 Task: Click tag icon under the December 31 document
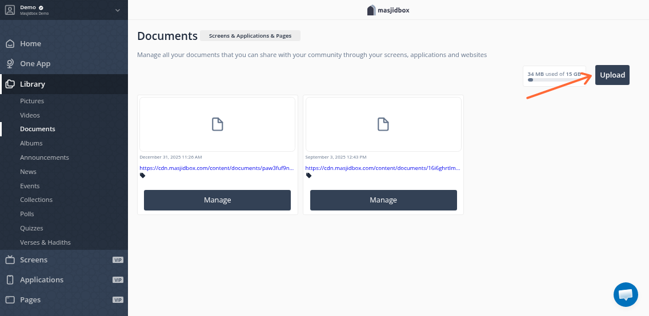point(142,176)
